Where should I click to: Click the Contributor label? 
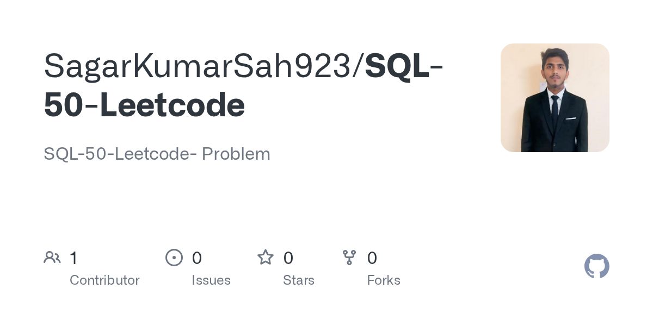tap(104, 280)
